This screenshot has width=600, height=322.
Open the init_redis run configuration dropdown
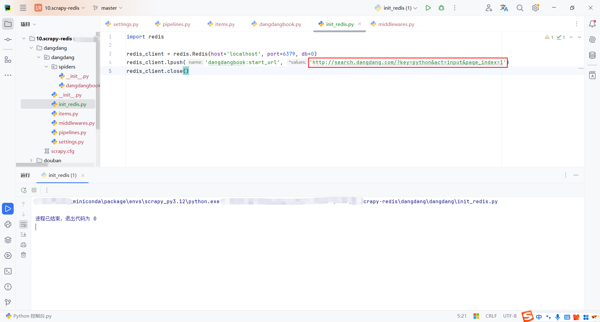point(396,8)
